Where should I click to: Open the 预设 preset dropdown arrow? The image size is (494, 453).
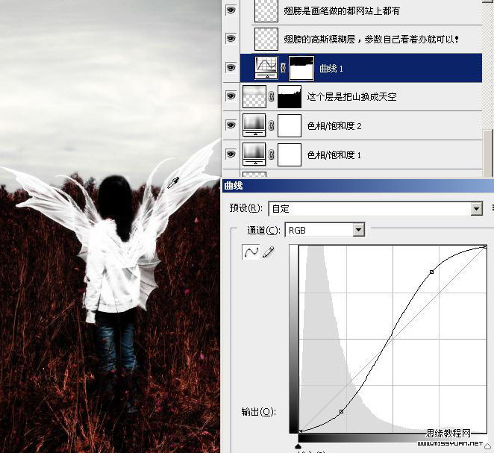pos(476,209)
